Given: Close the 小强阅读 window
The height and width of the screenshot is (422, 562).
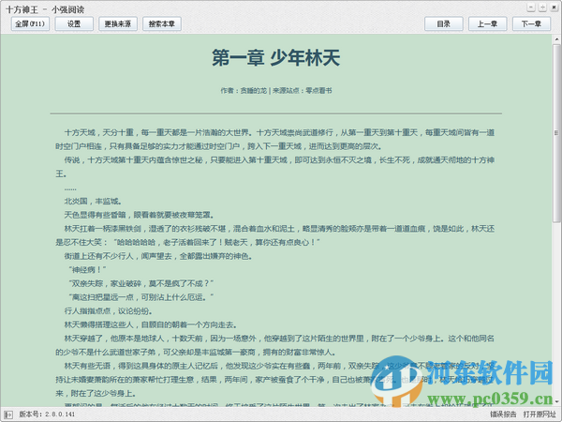Looking at the screenshot, I should [x=555, y=8].
